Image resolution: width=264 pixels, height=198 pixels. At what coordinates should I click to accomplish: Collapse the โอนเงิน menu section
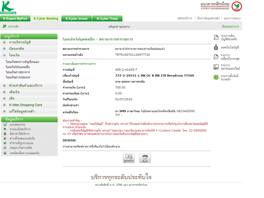pyautogui.click(x=4, y=55)
